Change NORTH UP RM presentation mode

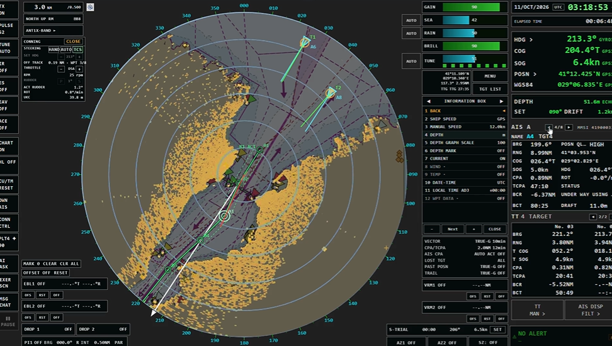53,19
